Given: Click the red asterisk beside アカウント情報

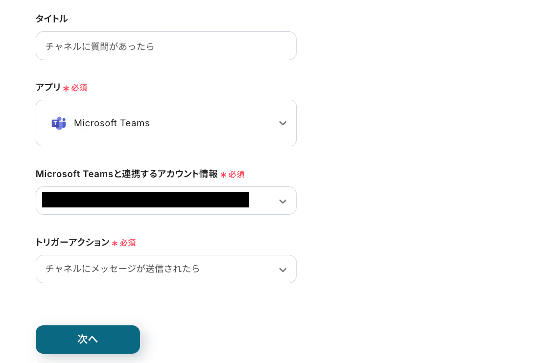Looking at the screenshot, I should tap(223, 175).
